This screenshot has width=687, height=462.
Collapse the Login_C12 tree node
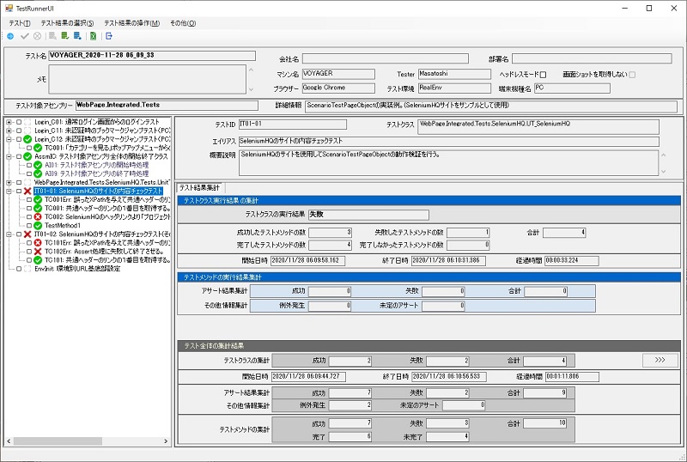pyautogui.click(x=9, y=139)
